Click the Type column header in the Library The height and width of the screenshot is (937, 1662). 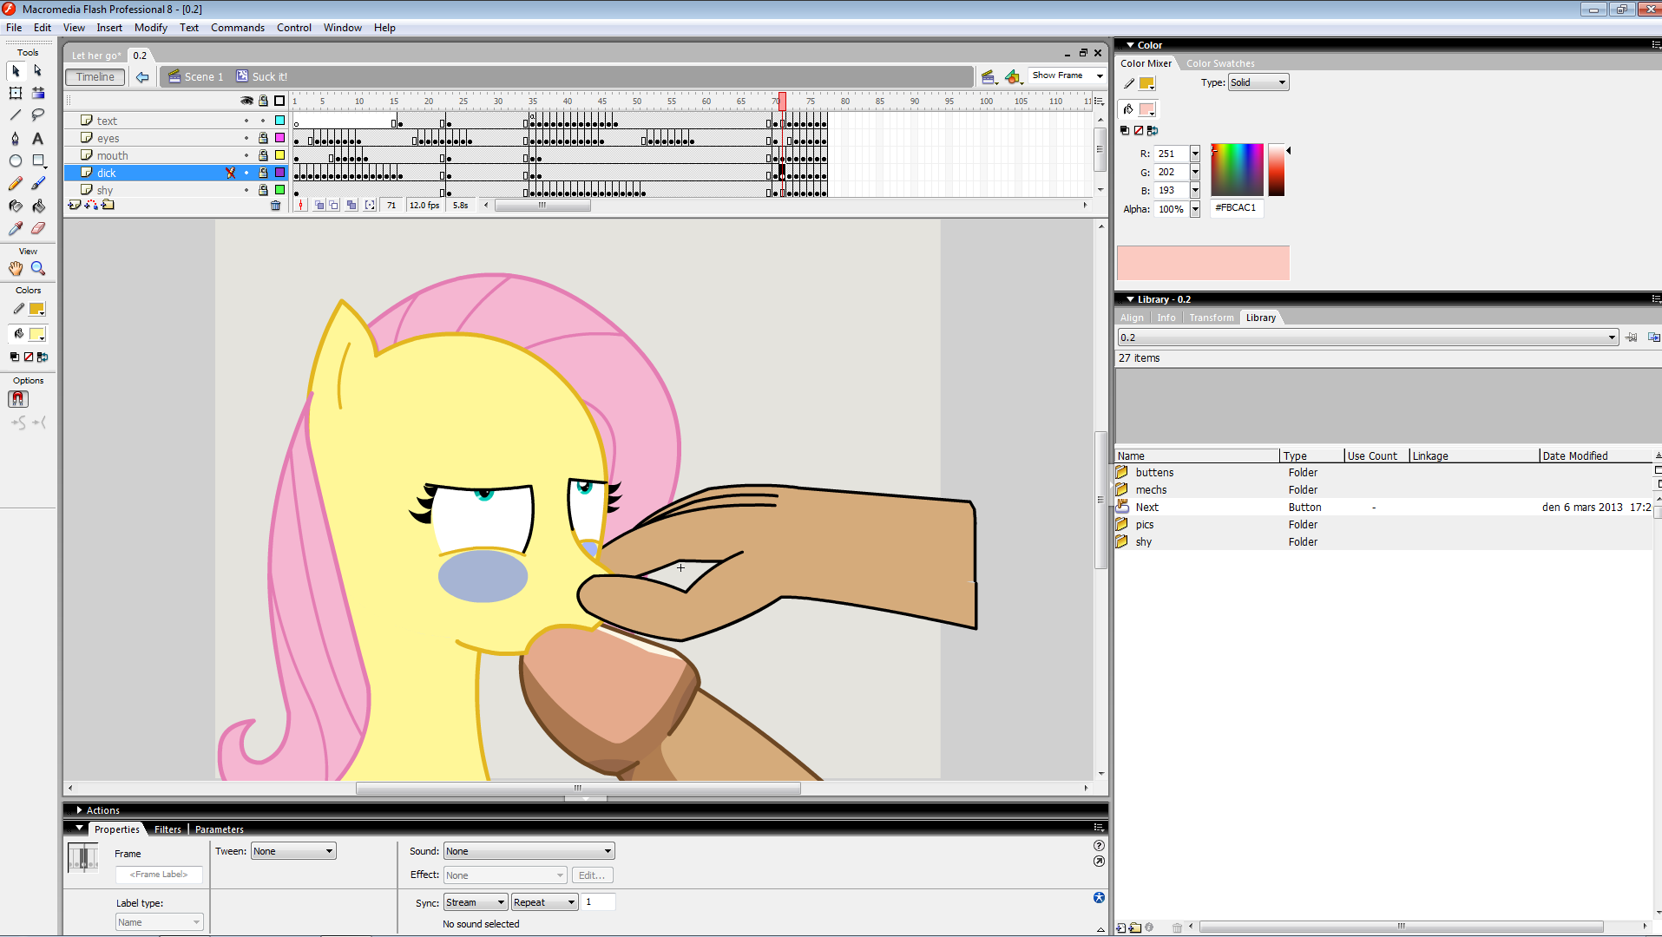tap(1312, 455)
